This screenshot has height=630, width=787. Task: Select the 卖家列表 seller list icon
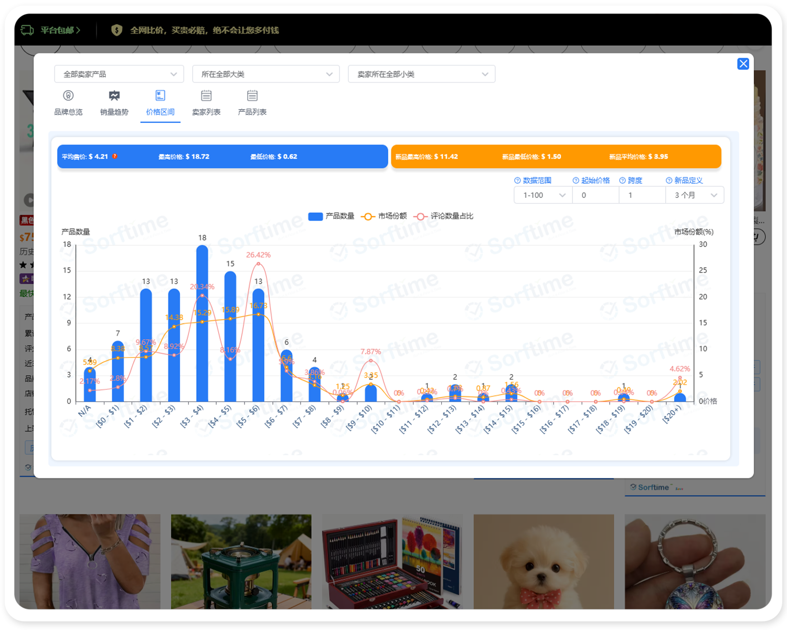pyautogui.click(x=206, y=96)
